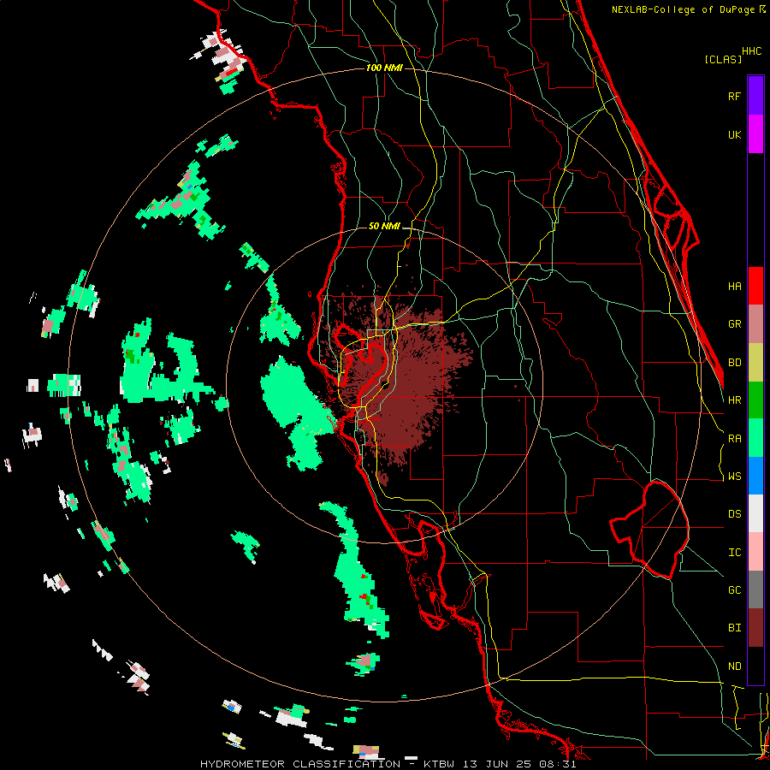Click the BD legend label

(734, 363)
